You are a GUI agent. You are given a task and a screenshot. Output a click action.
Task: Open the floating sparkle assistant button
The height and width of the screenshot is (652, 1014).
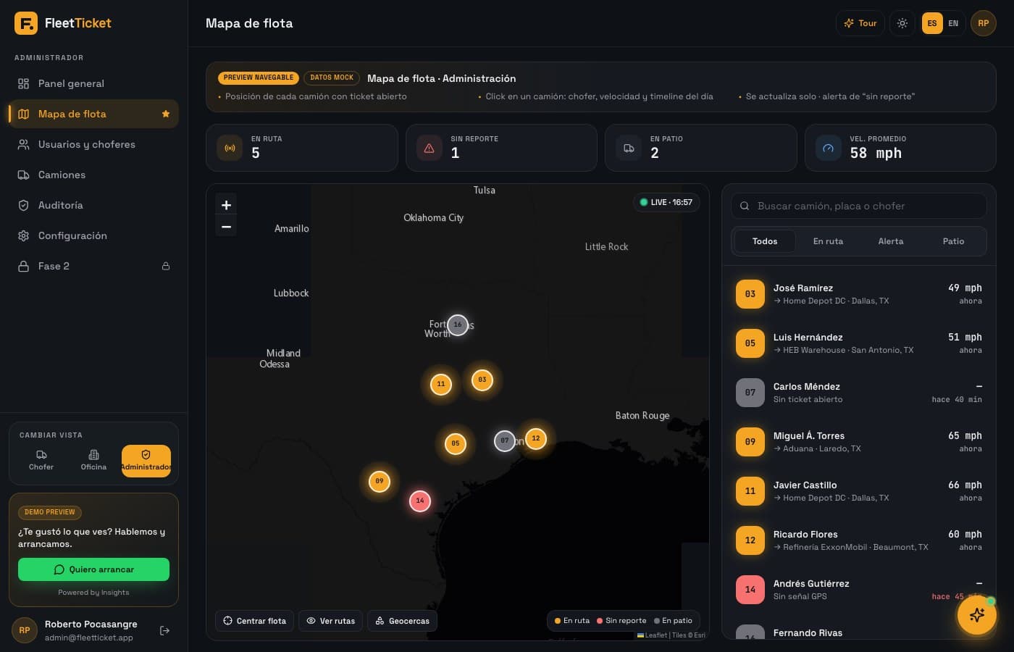(977, 615)
